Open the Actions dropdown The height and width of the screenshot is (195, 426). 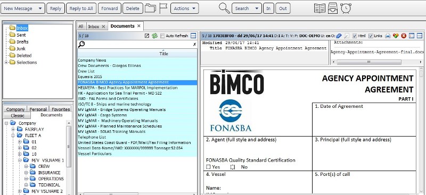point(184,9)
